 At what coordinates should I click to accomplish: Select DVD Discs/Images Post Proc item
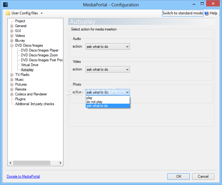[42, 60]
